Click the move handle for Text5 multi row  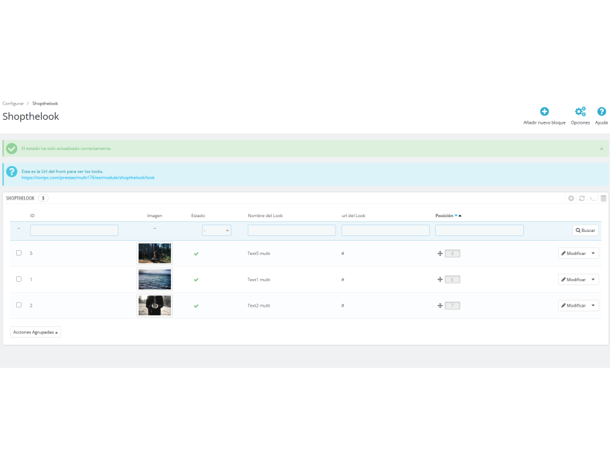click(440, 254)
